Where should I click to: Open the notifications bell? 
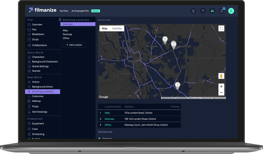tap(222, 11)
